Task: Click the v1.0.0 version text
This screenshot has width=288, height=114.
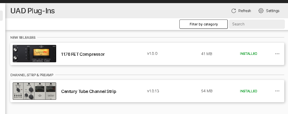Action: [152, 54]
